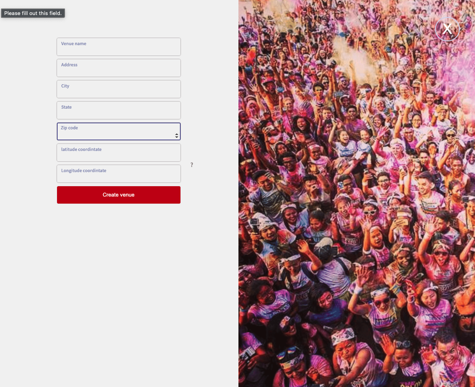The height and width of the screenshot is (387, 475).
Task: Focus the Venue name input field
Action: click(119, 47)
